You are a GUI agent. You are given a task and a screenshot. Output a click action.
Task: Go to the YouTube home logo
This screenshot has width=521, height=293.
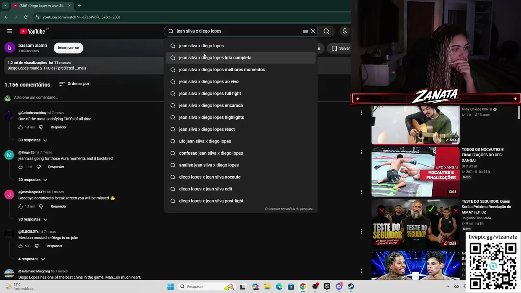pyautogui.click(x=32, y=31)
